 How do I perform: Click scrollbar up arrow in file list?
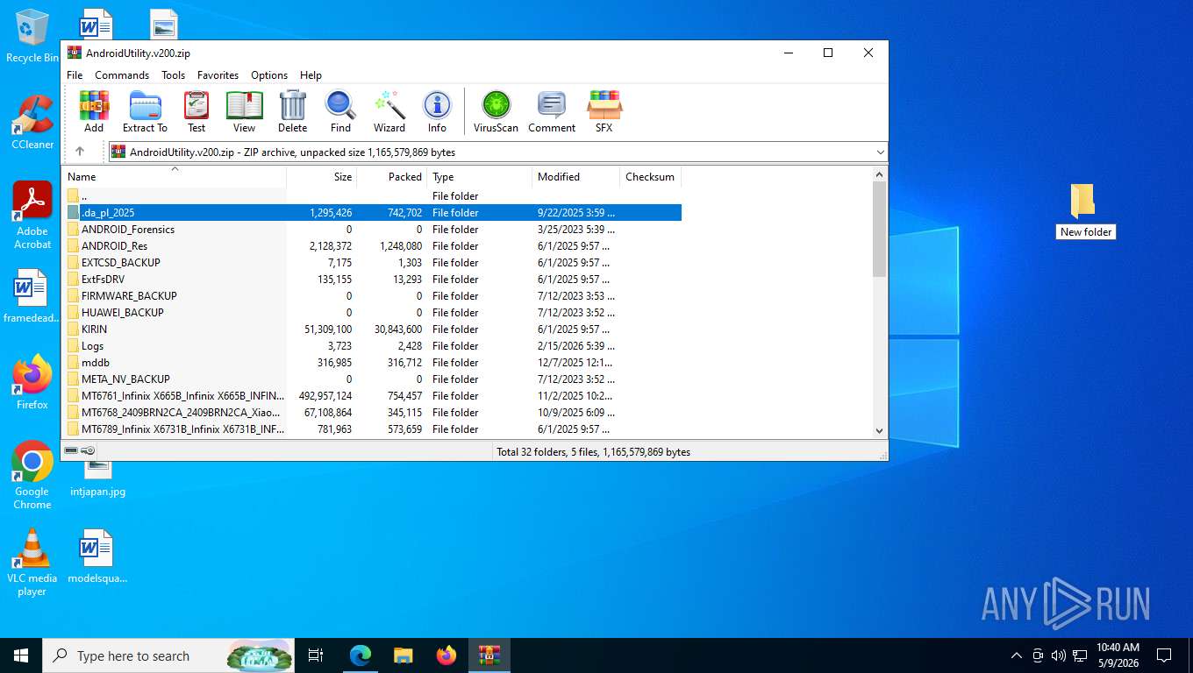tap(880, 175)
